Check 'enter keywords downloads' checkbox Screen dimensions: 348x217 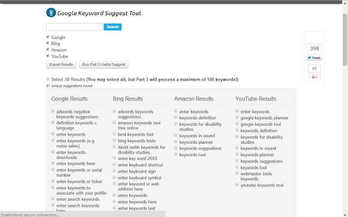tap(53, 152)
